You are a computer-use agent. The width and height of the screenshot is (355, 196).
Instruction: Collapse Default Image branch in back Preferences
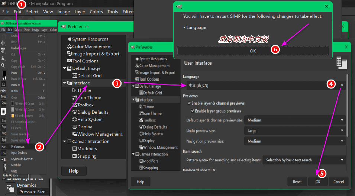[64, 68]
